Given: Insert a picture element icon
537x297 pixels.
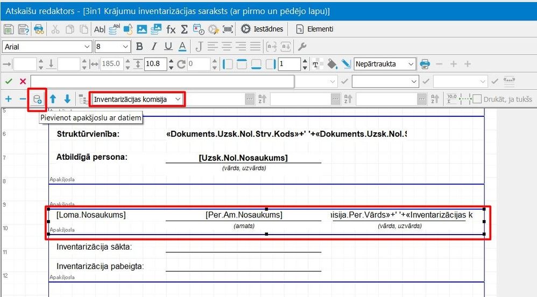Looking at the screenshot, I should point(142,29).
